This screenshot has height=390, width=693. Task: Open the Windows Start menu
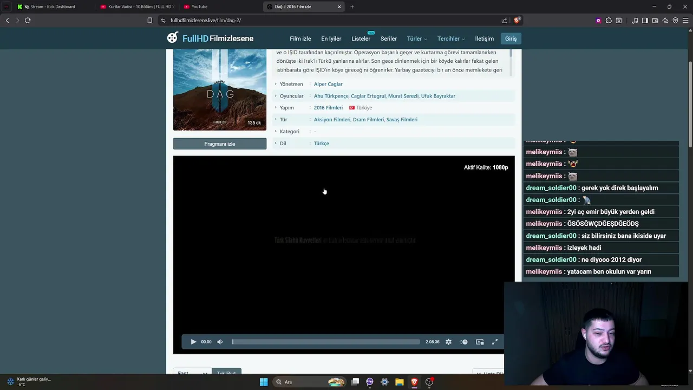[264, 382]
